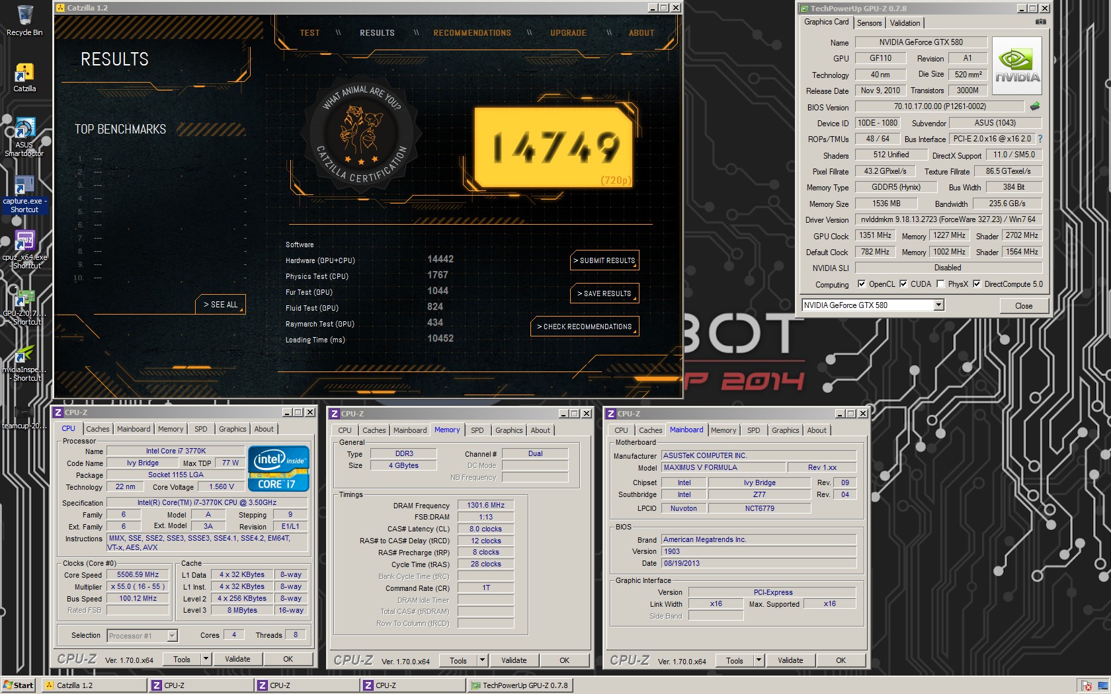The image size is (1111, 694).
Task: Click the MAXIMUS V FORMULA model field
Action: coord(723,467)
